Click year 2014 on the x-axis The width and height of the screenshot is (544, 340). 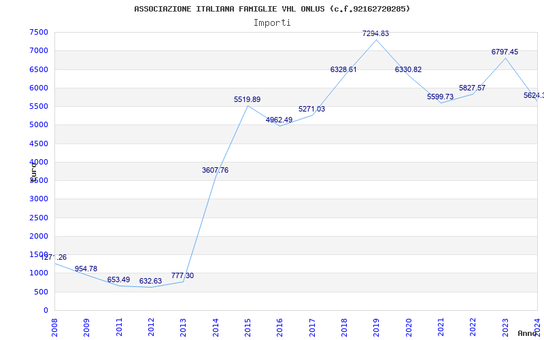216,328
